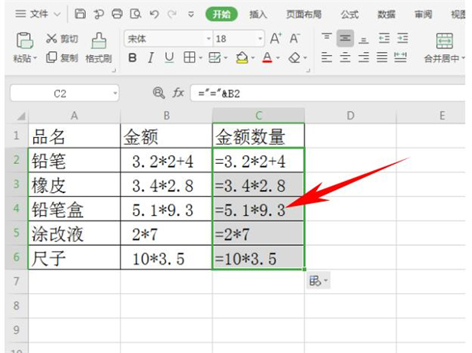Click the Cut (剪切) scissors icon
This screenshot has width=472, height=353.
click(x=52, y=39)
